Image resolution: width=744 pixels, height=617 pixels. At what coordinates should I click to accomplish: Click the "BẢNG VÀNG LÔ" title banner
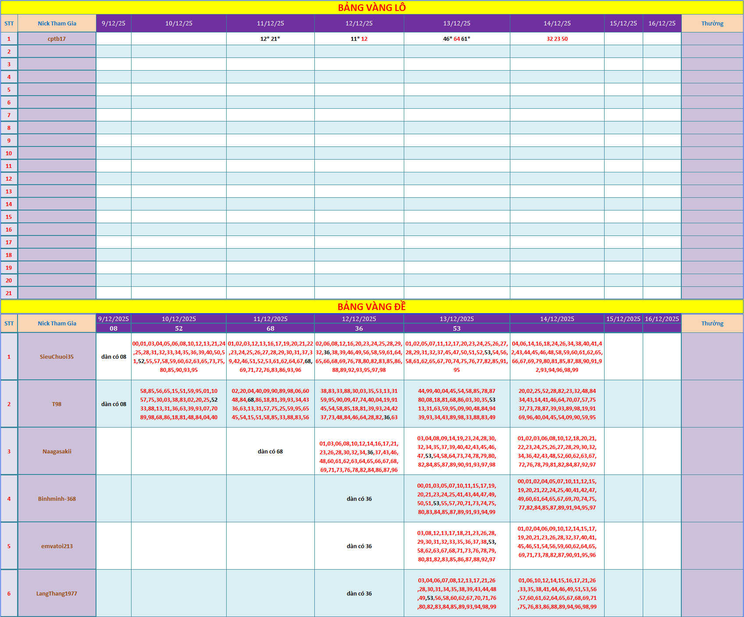click(372, 7)
